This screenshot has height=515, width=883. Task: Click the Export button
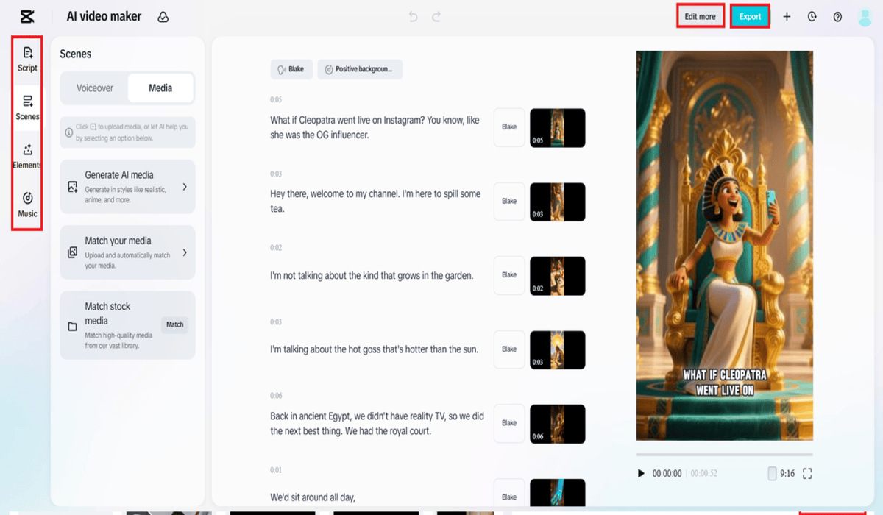point(751,16)
